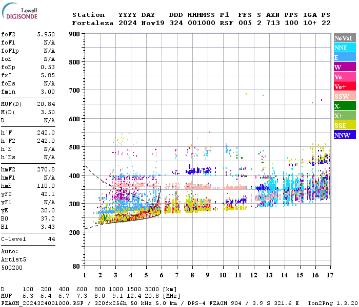Click the 10+ IGA value in header
The image size is (359, 307).
click(x=310, y=23)
